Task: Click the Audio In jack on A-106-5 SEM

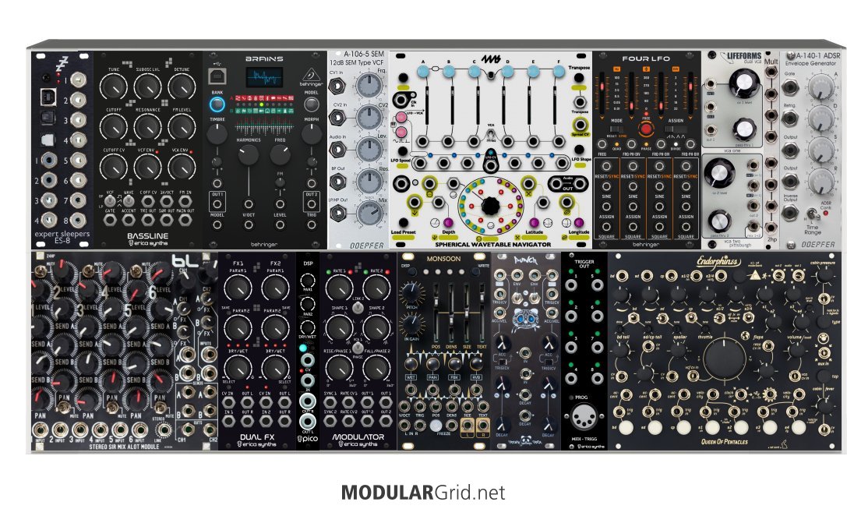Action: pos(339,150)
